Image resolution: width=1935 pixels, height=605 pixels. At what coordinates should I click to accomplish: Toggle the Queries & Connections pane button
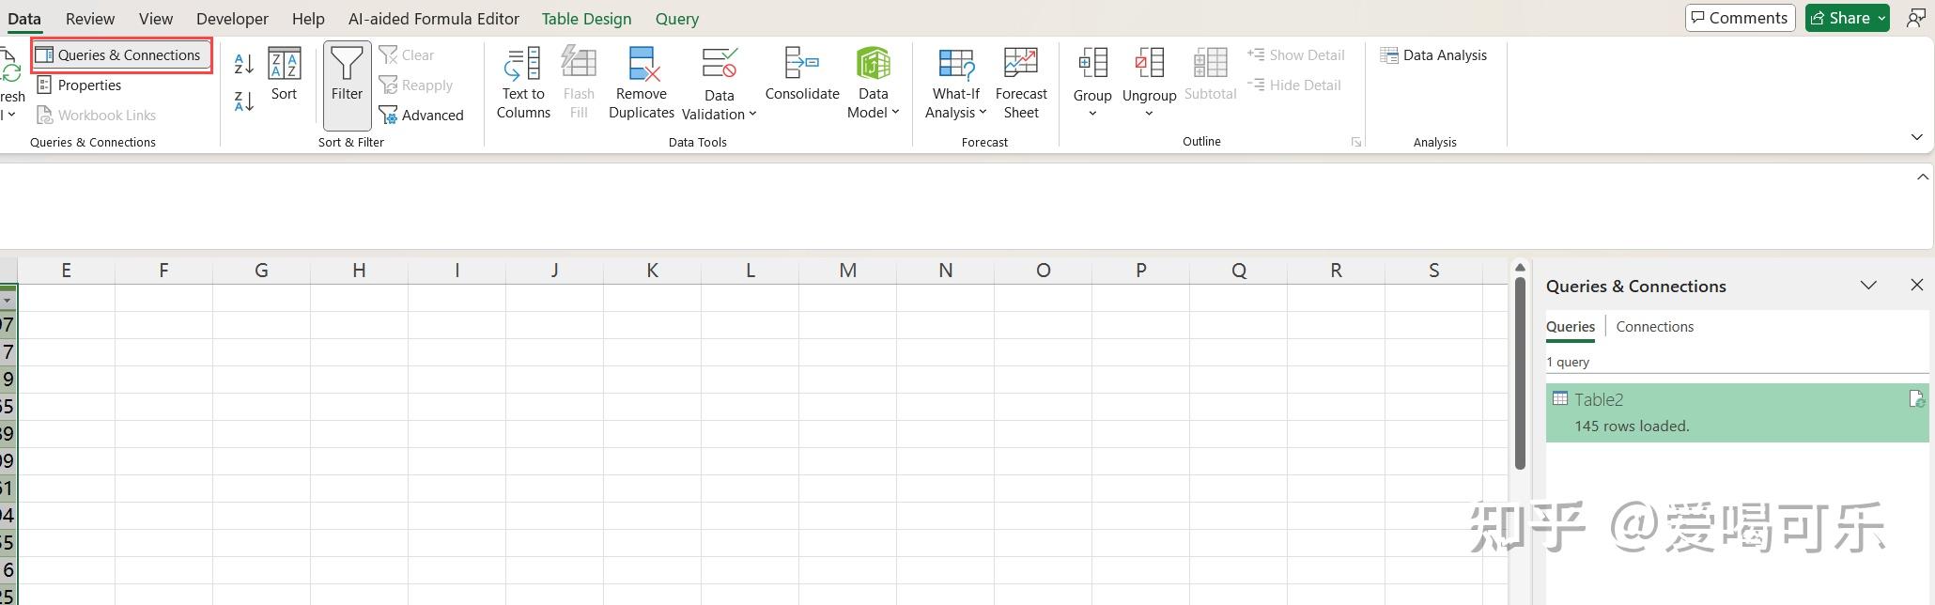(x=121, y=55)
